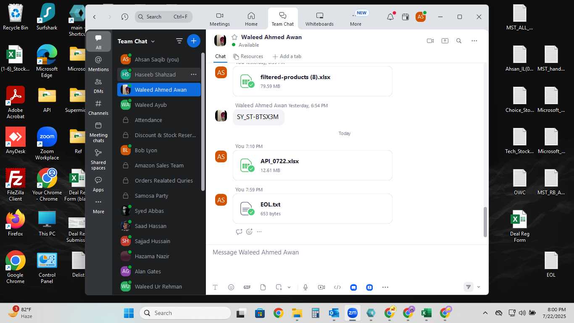The height and width of the screenshot is (323, 574).
Task: Open chat with Bob Lyon
Action: [159, 150]
